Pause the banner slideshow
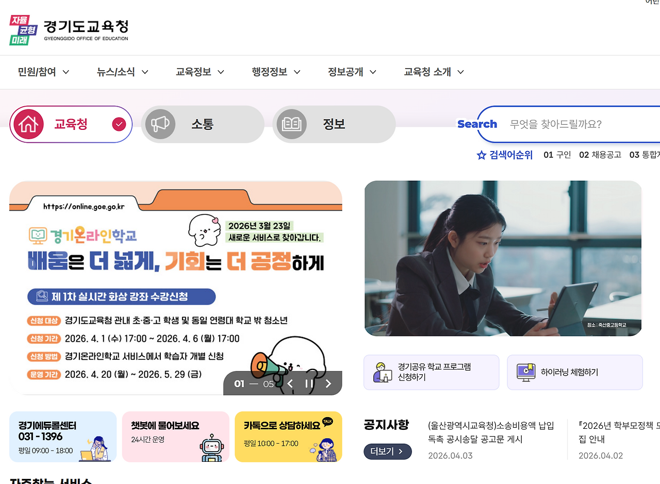Viewport: 660px width, 484px height. pyautogui.click(x=309, y=383)
